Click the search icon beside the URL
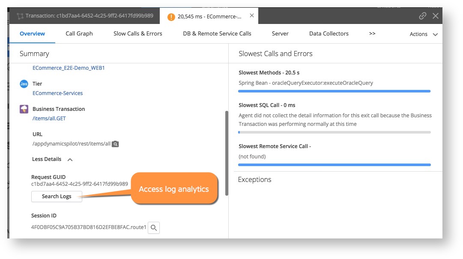Viewport: 463px width, 259px height. [x=115, y=144]
